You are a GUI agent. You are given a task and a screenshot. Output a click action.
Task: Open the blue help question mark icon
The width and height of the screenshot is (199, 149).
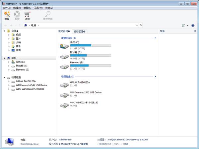(193, 25)
